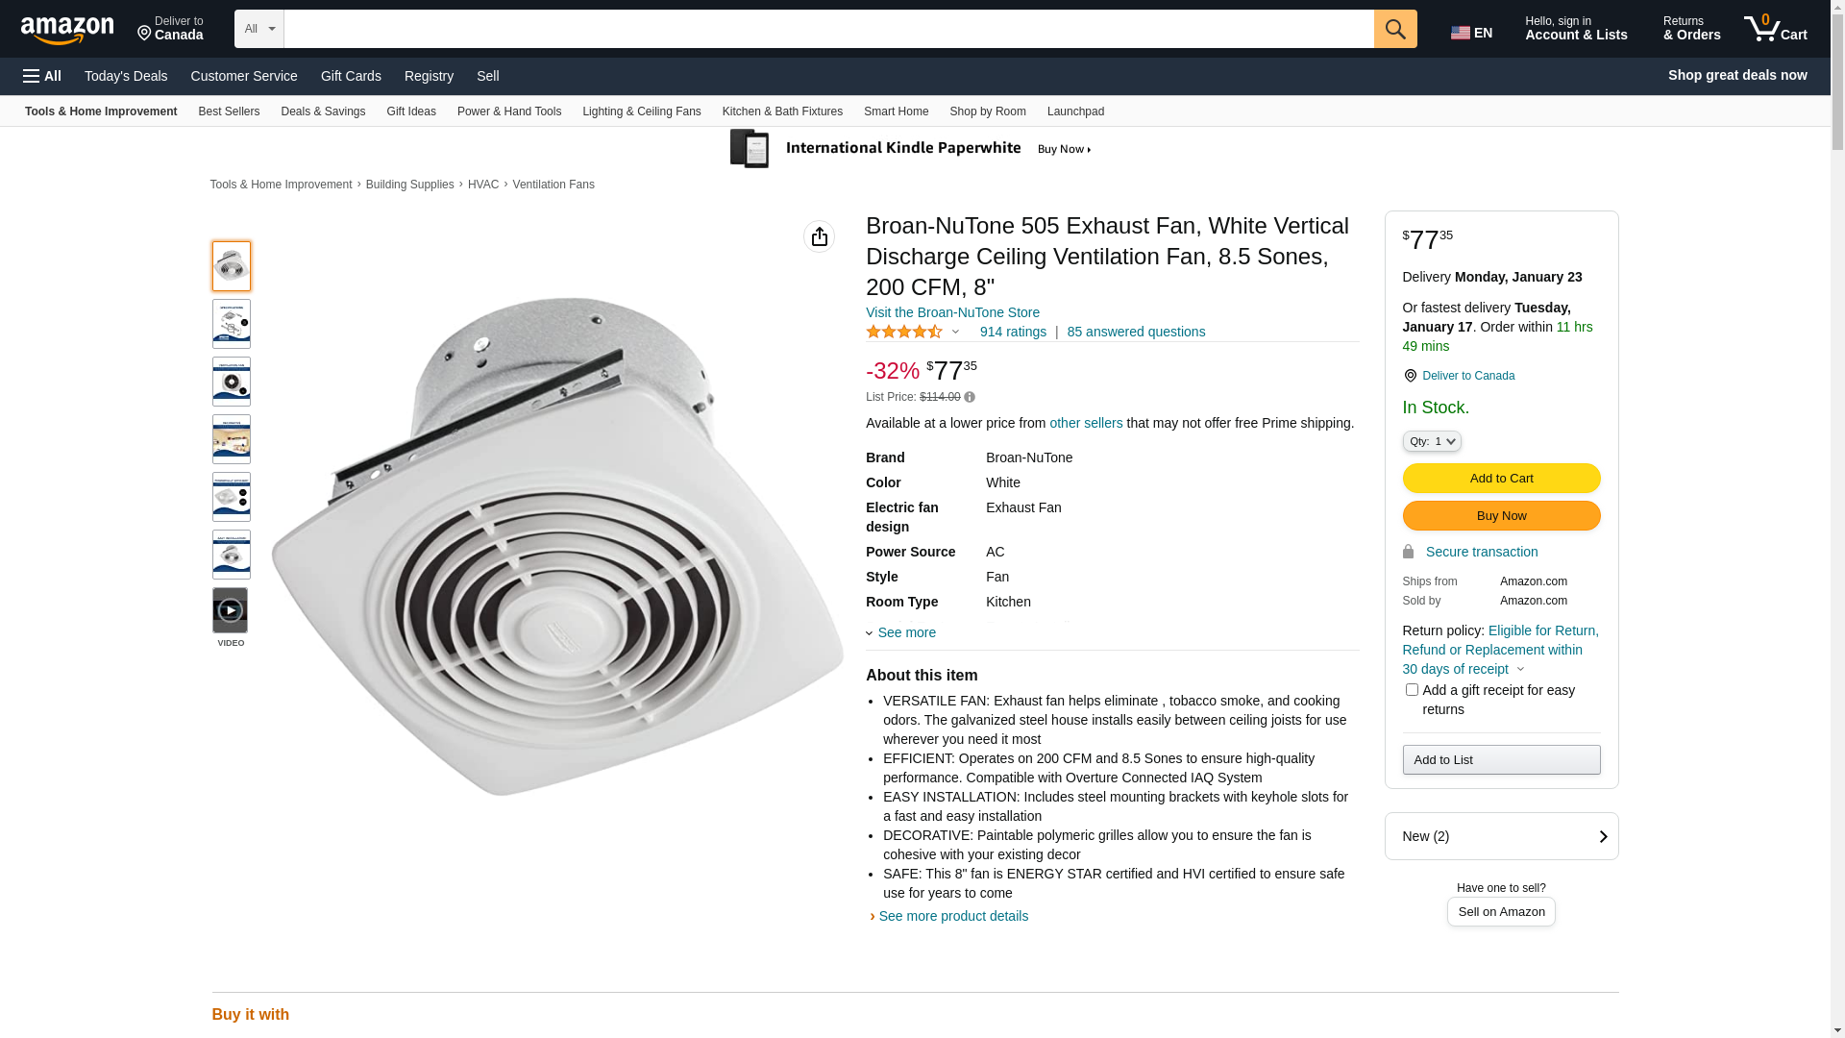
Task: Open the All hamburger menu
Action: pos(42,76)
